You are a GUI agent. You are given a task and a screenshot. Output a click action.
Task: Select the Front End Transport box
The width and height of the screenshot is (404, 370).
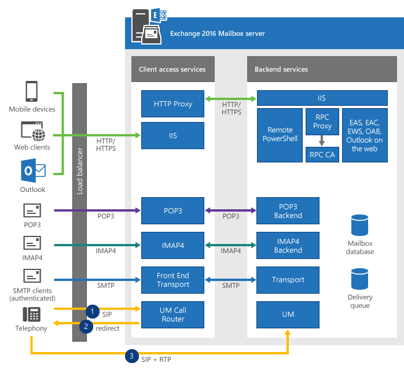coord(172,280)
